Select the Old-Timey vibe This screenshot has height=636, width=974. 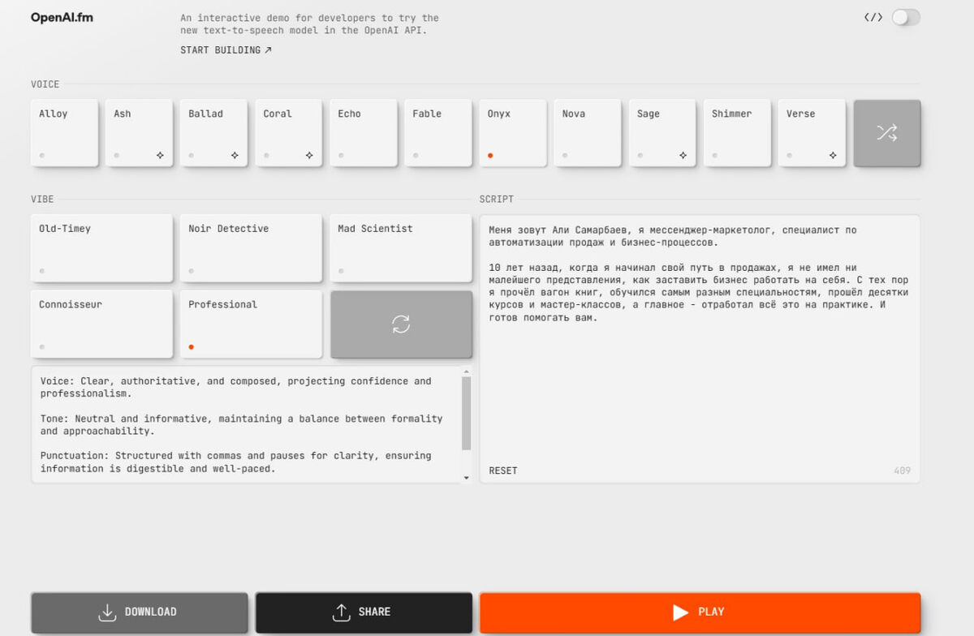tap(101, 248)
